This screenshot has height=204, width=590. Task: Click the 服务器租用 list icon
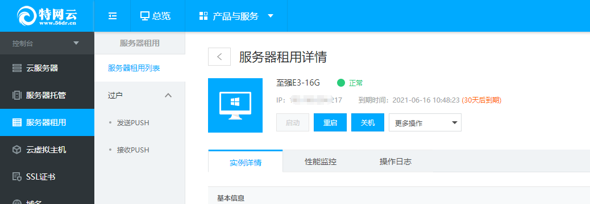[x=17, y=122]
